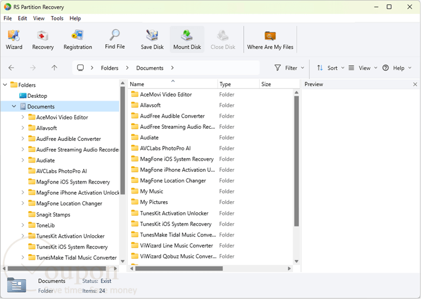Expand AceMovi Video Editor in tree
Viewport: 421px width, 299px height.
click(23, 117)
